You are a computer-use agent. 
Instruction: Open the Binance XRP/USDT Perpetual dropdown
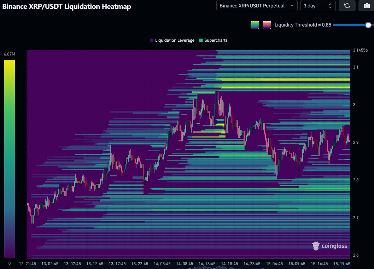[257, 6]
